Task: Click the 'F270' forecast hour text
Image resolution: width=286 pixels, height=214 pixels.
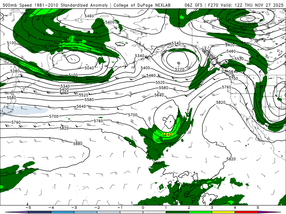Action: tap(213, 5)
